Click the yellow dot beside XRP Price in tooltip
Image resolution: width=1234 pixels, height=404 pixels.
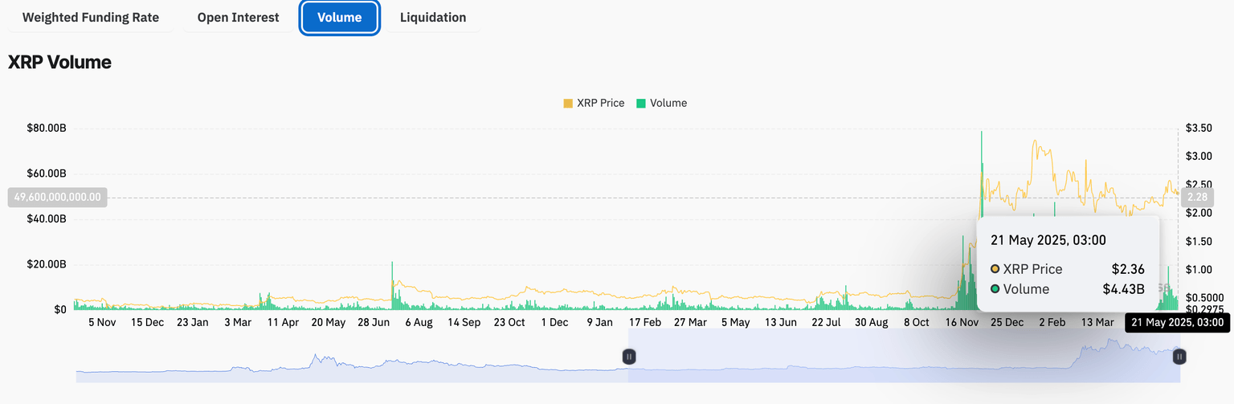[995, 270]
